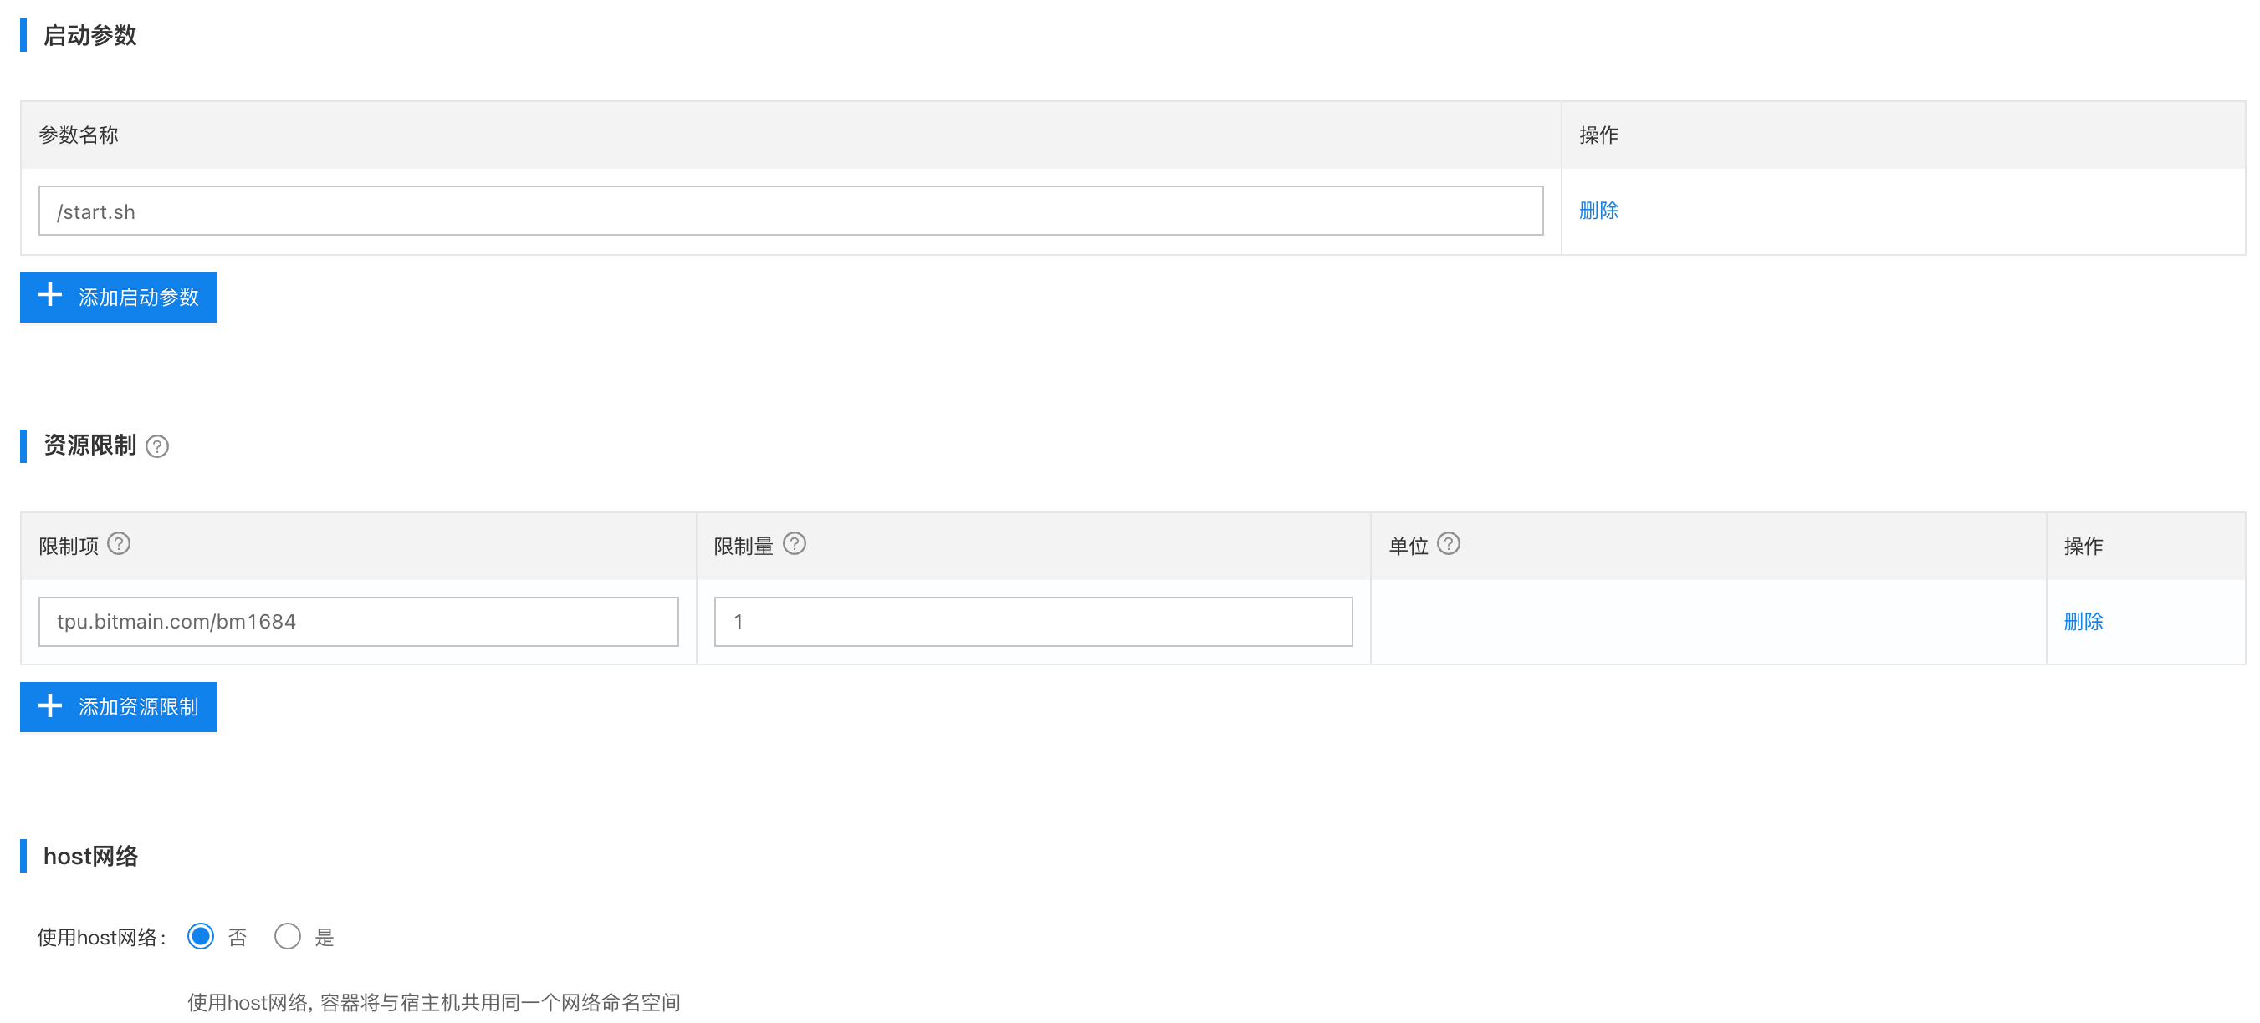Click the 资源限制 section heading
This screenshot has height=1023, width=2260.
[89, 445]
